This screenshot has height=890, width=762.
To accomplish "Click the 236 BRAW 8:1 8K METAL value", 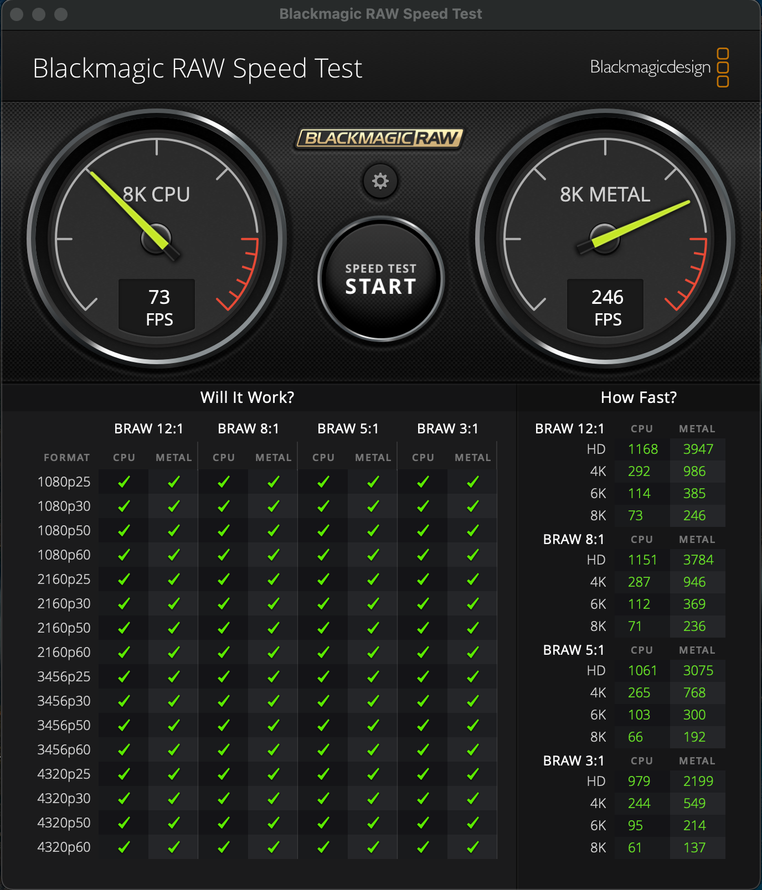I will [x=694, y=626].
